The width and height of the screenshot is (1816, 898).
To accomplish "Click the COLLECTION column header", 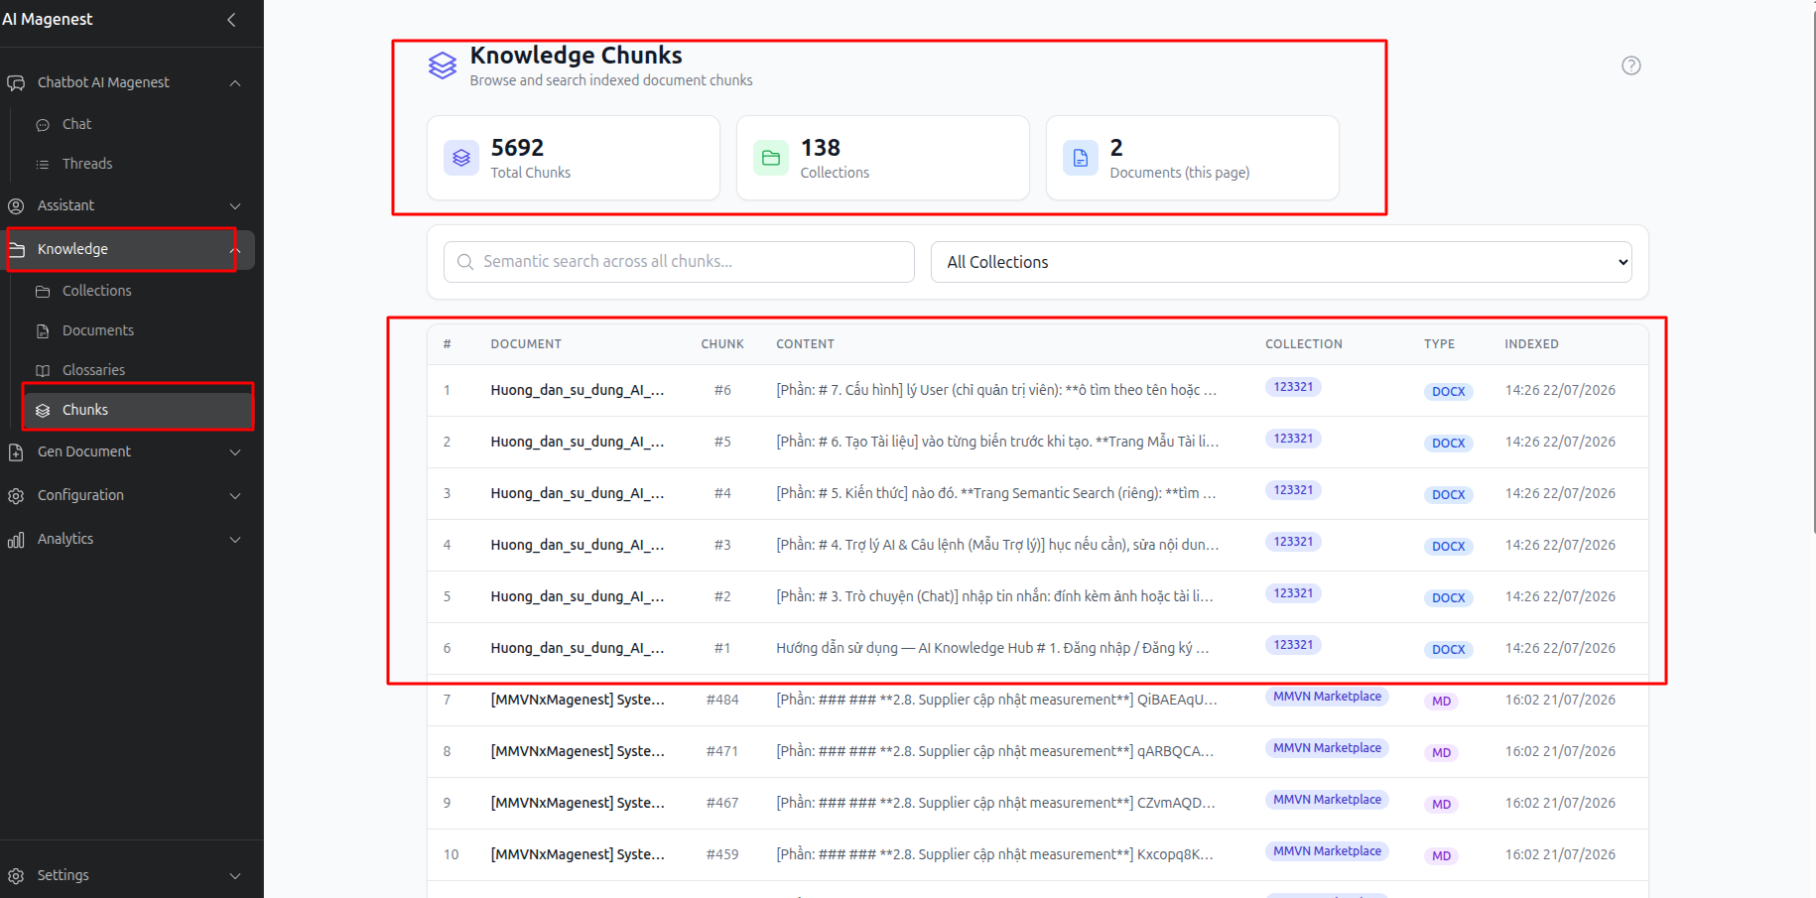I will pos(1304,344).
